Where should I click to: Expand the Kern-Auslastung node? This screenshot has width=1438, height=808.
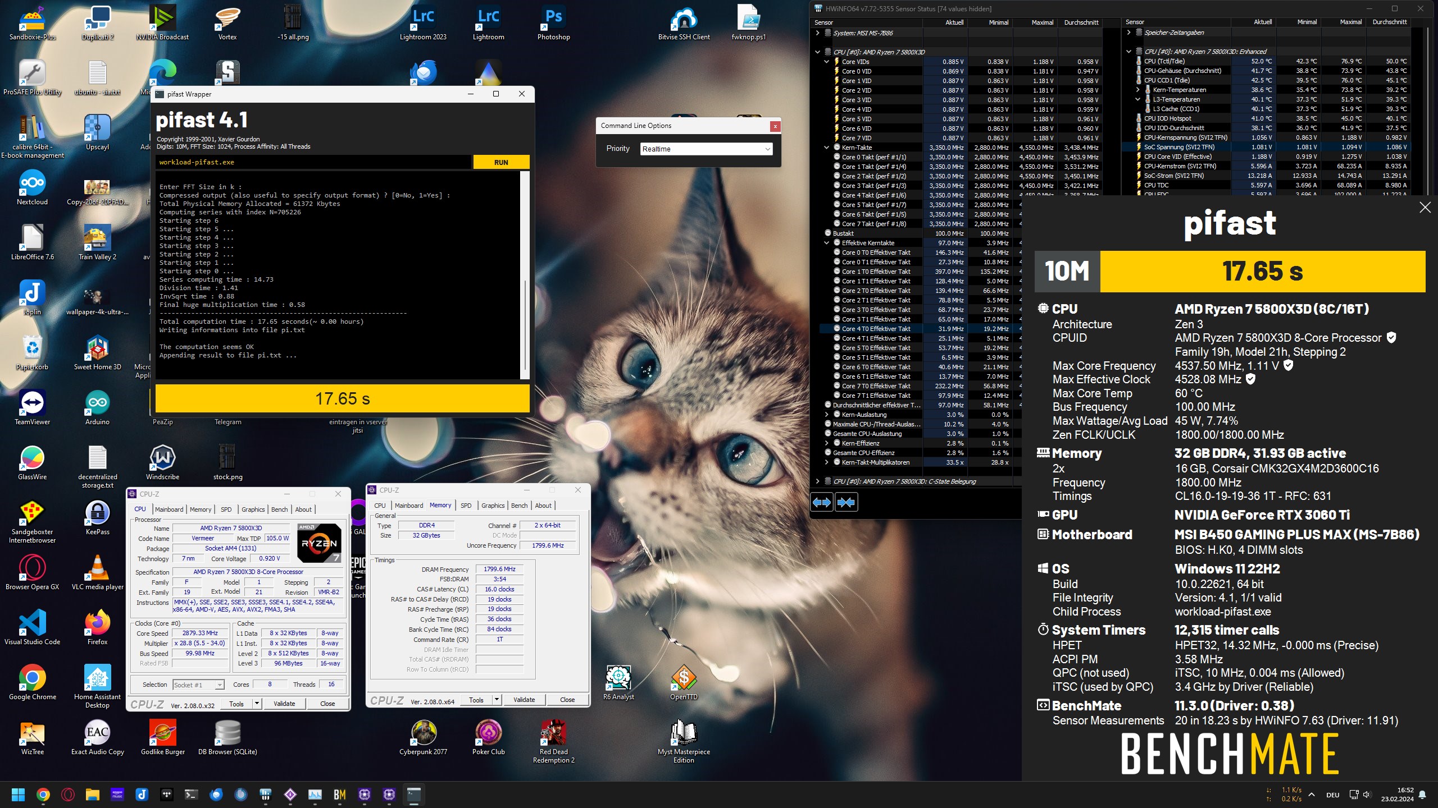coord(827,415)
